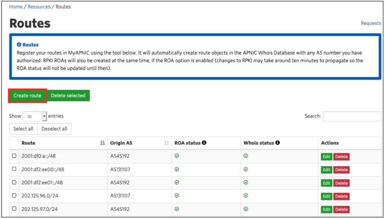Click AS131107 in the 202.125.96.0/24 row
The image size is (385, 219).
(x=120, y=196)
